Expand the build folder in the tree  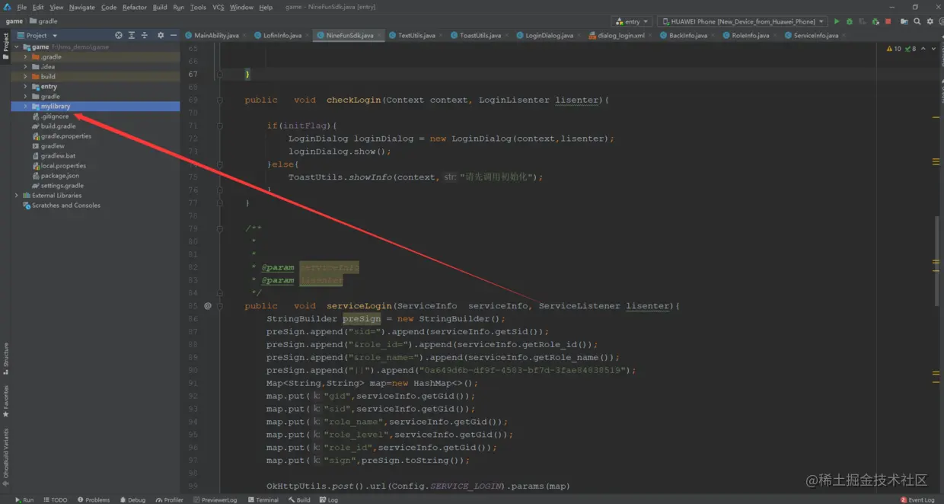25,77
